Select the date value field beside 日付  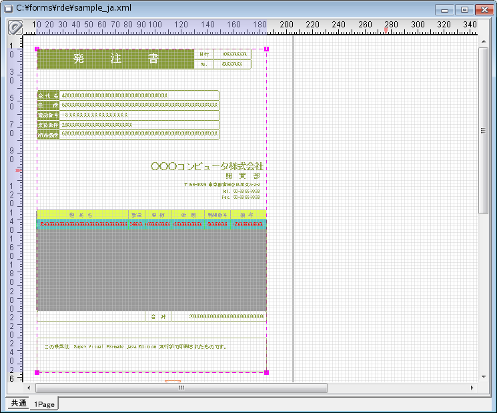tap(233, 54)
